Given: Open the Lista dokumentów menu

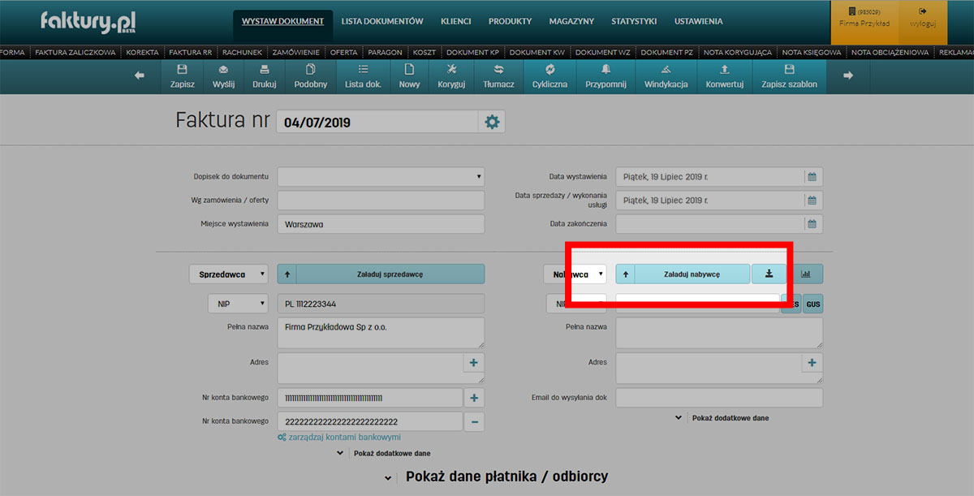Looking at the screenshot, I should pos(382,21).
